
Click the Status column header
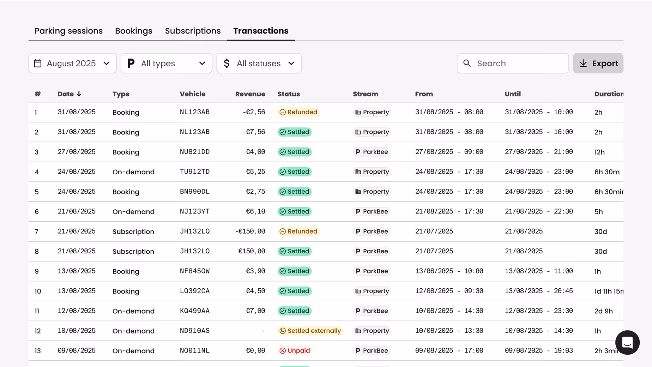[x=289, y=94]
